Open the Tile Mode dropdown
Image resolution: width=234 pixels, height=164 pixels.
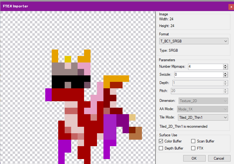click(203, 117)
